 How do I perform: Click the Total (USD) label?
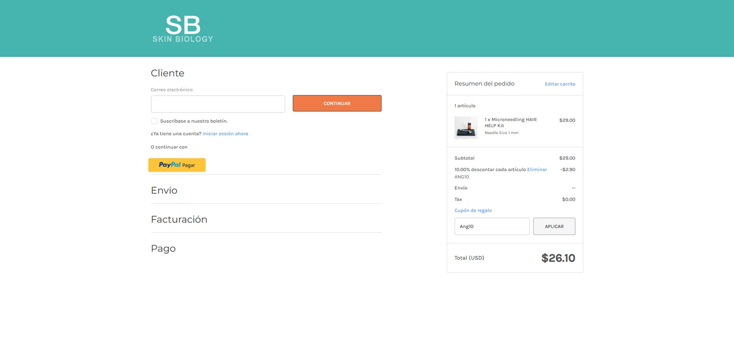[469, 258]
